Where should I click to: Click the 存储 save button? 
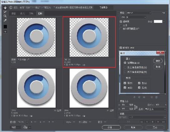point(111,127)
